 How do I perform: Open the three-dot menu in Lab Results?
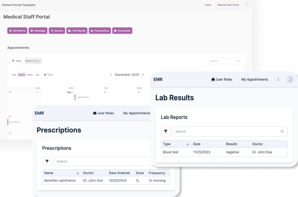coord(278,79)
